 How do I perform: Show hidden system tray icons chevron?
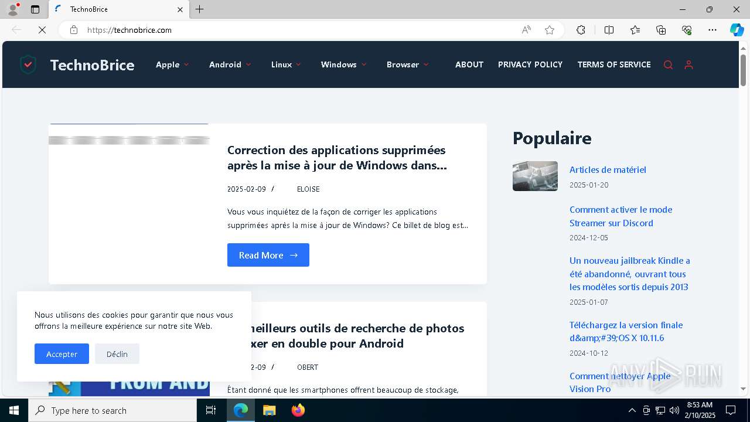[x=632, y=410]
